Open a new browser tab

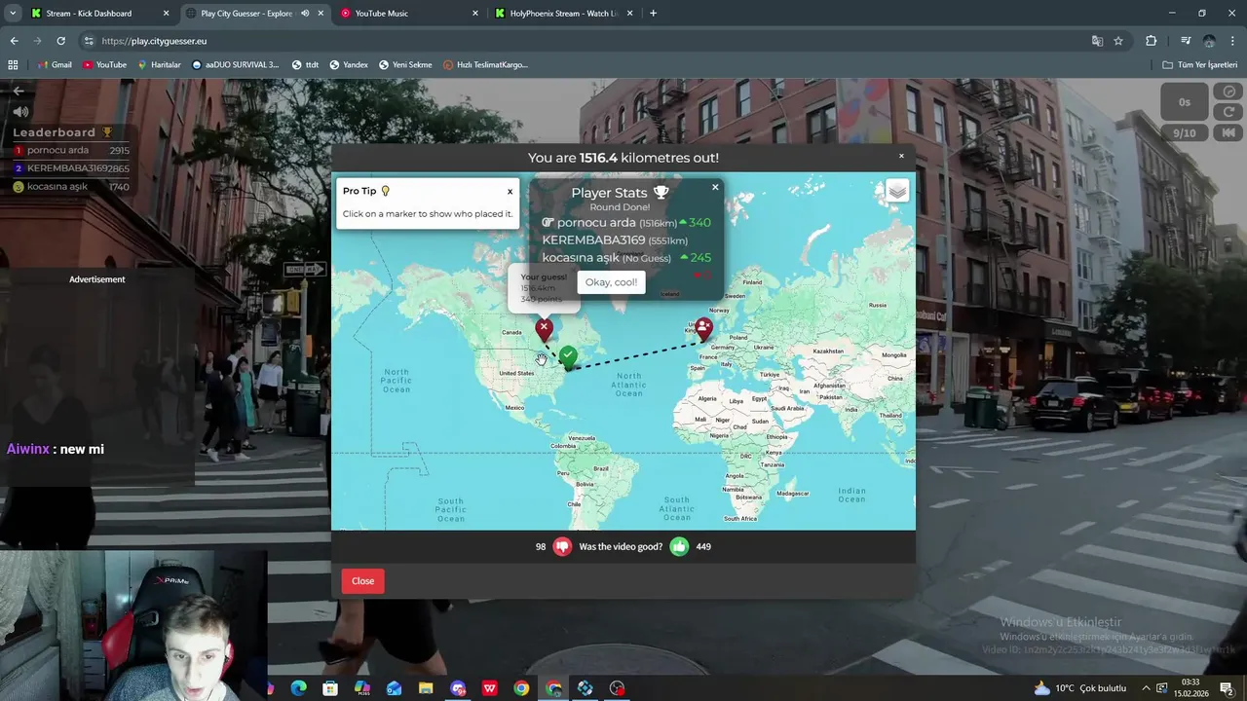(653, 14)
